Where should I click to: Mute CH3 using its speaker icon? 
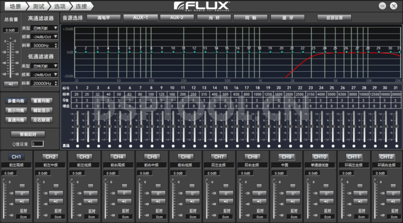[90, 201]
